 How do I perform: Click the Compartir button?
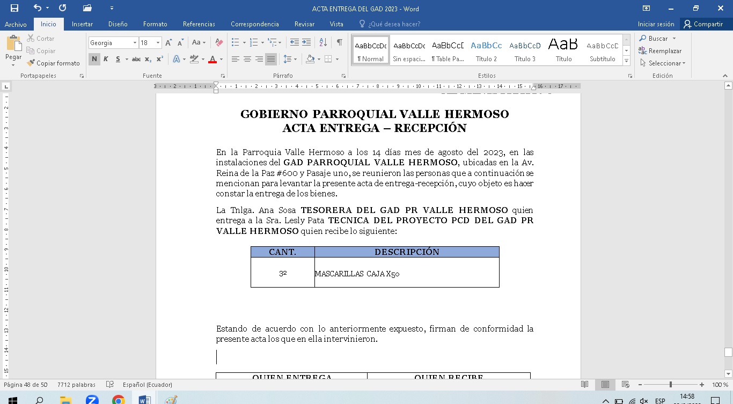pyautogui.click(x=703, y=24)
